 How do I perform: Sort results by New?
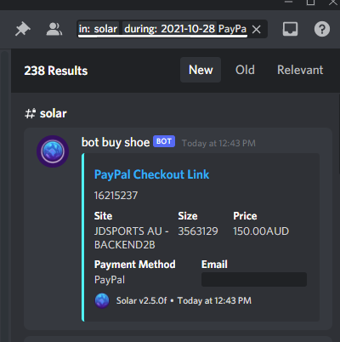click(201, 70)
